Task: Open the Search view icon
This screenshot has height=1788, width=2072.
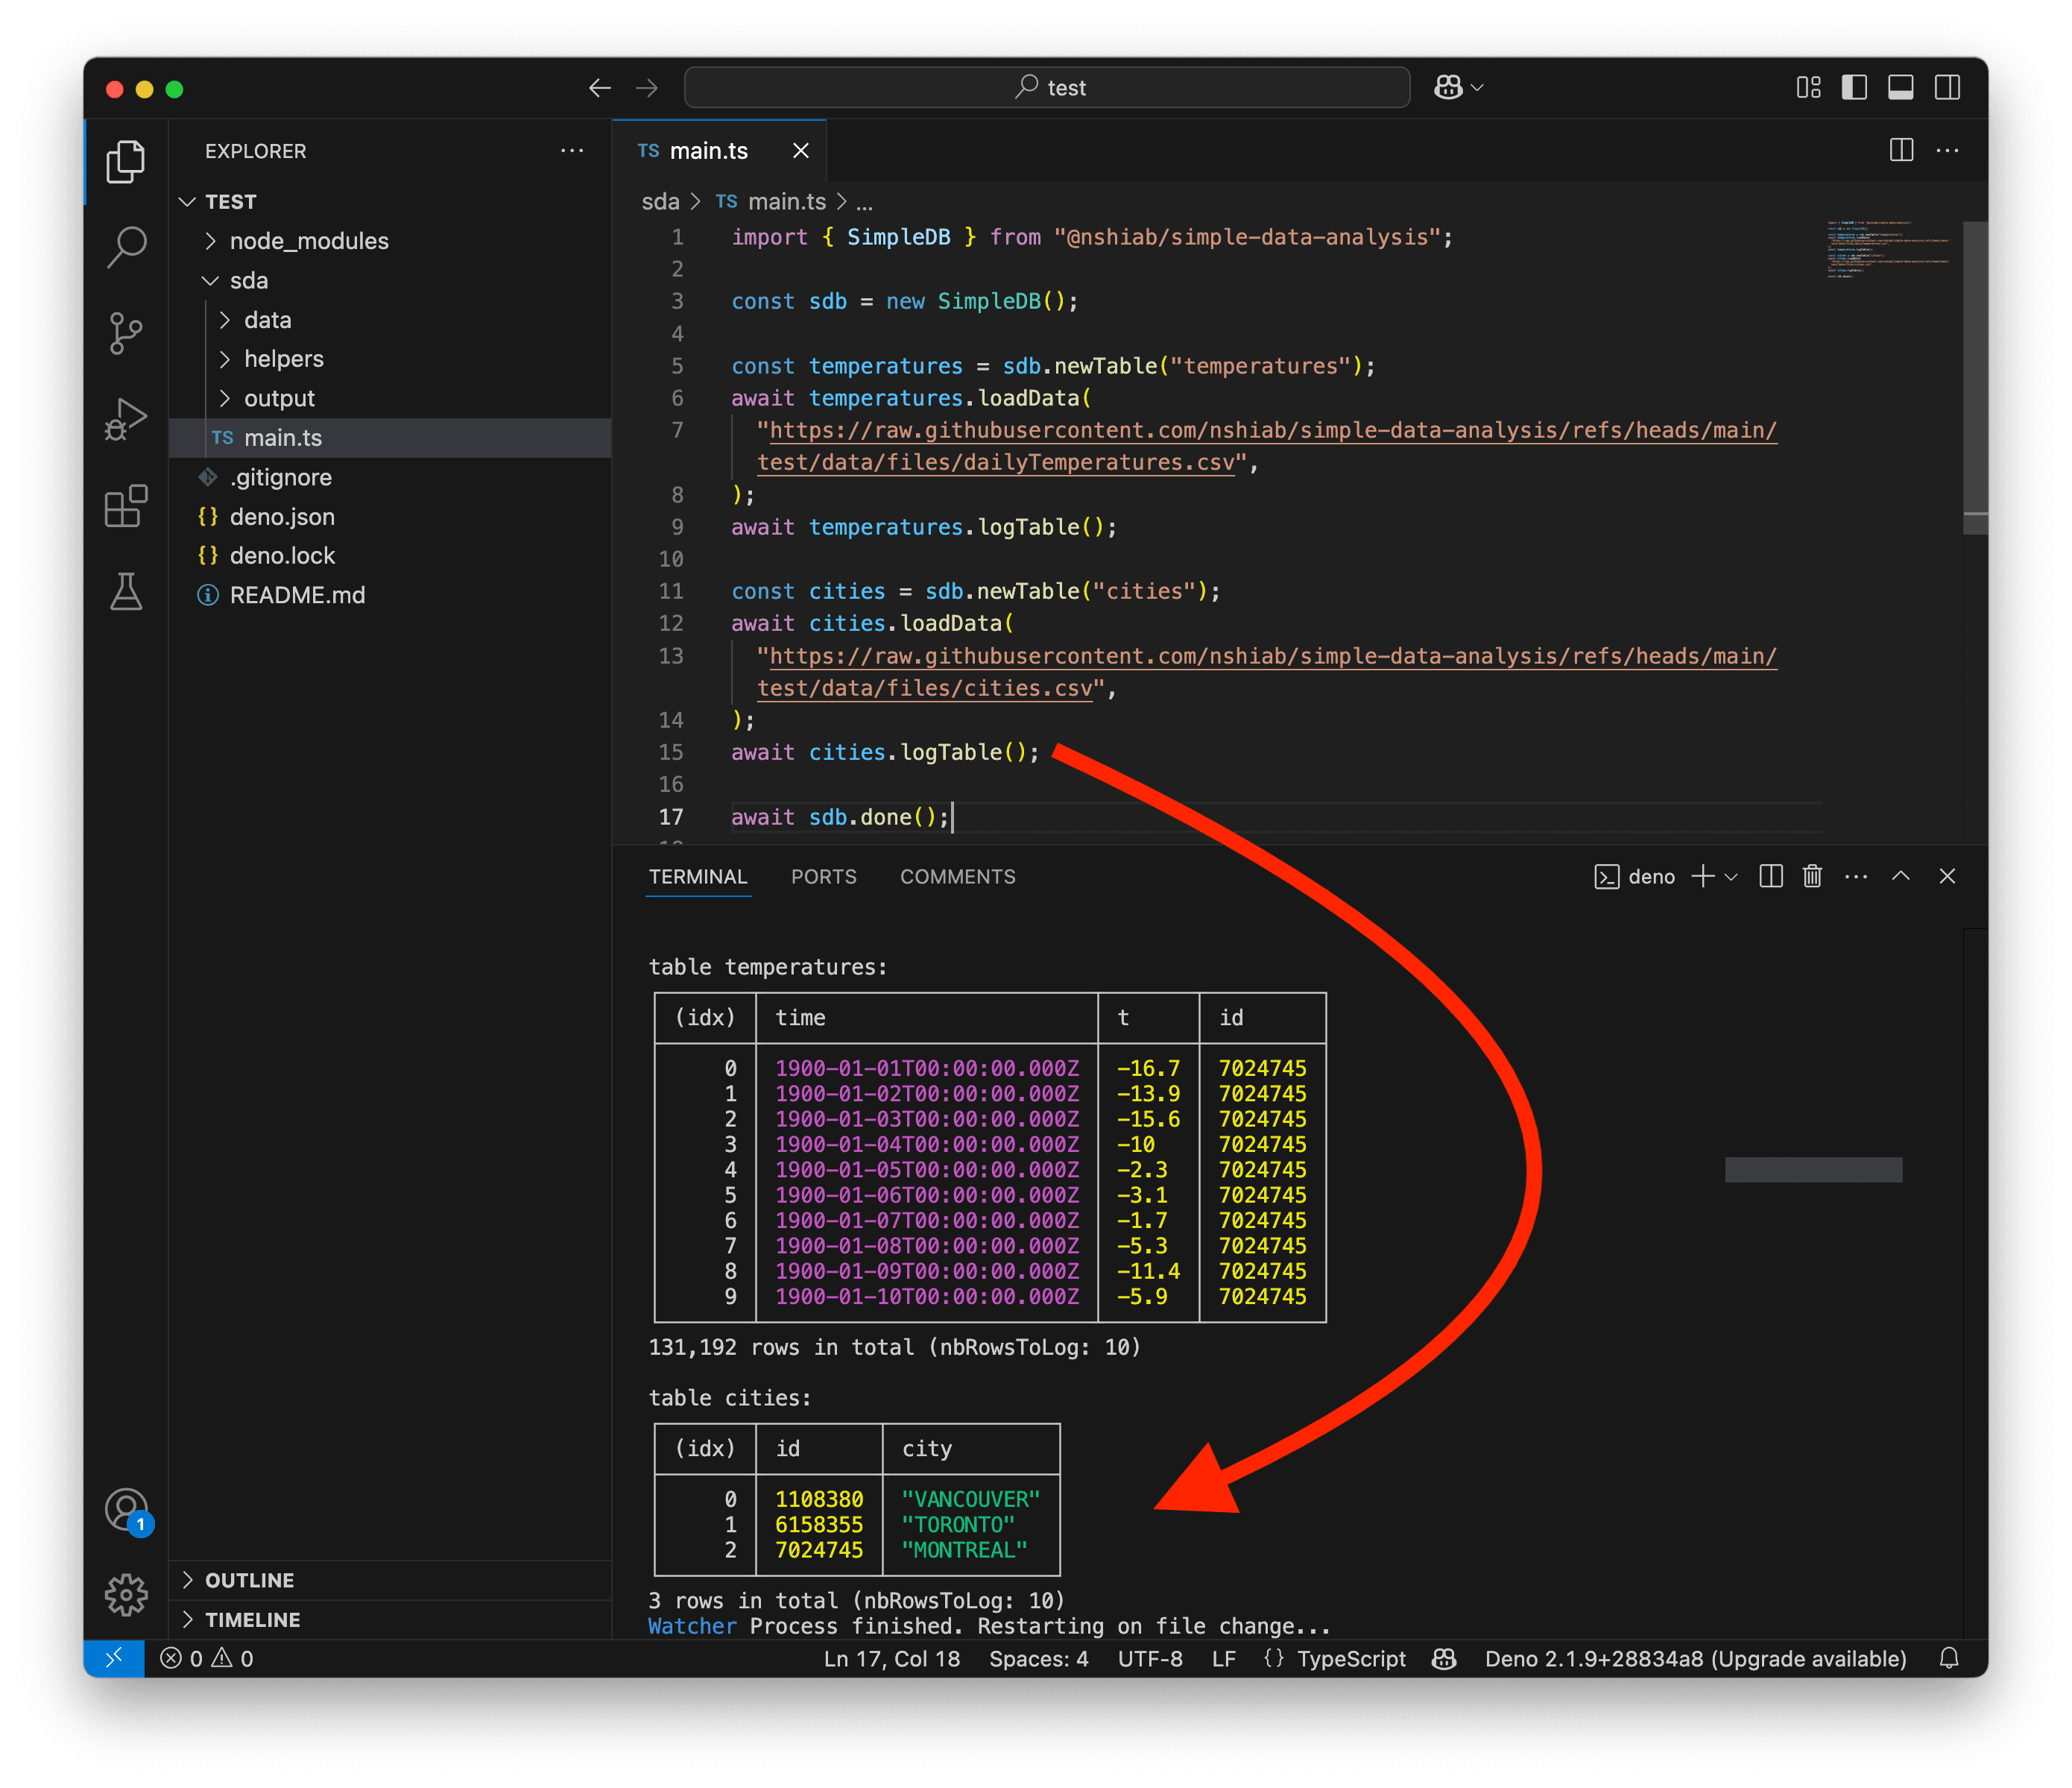Action: click(x=126, y=247)
